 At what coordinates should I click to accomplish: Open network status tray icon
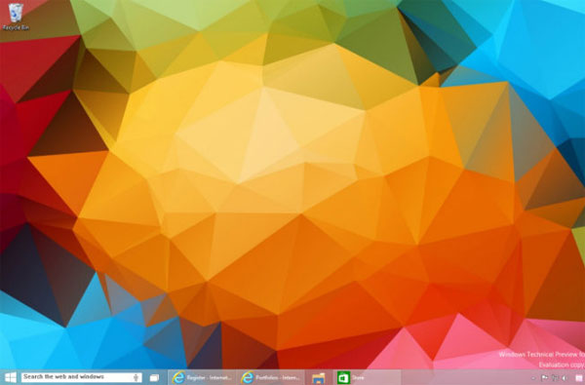(554, 378)
